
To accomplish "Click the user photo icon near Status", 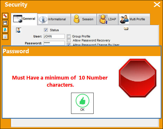I will coord(19,30).
